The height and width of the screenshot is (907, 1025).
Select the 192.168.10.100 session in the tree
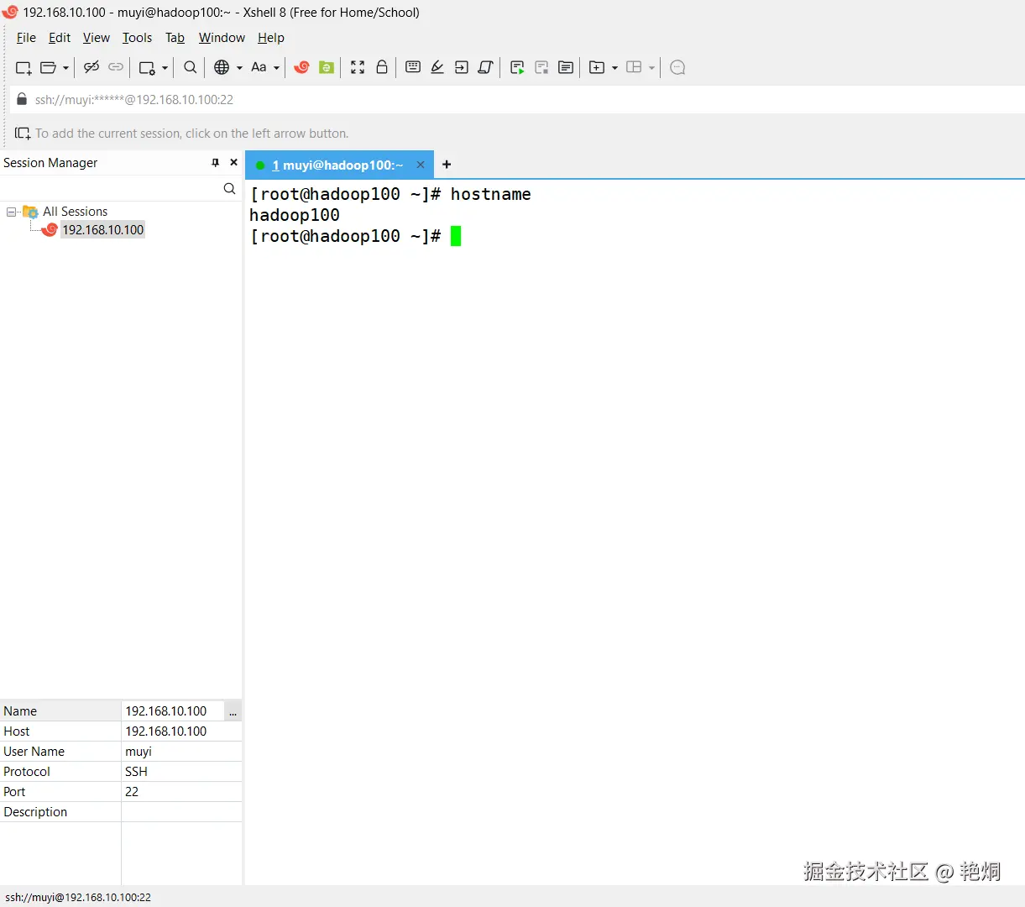click(x=103, y=229)
